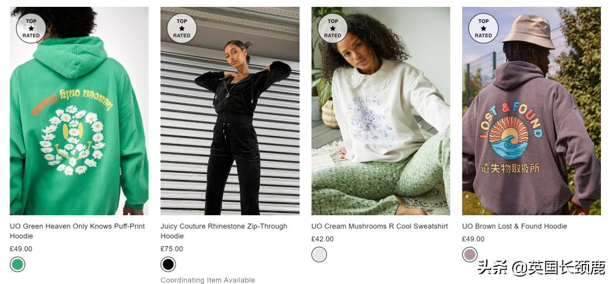View the black velour tracksuit product image
Screen dimensions: 614x284
tap(230, 111)
